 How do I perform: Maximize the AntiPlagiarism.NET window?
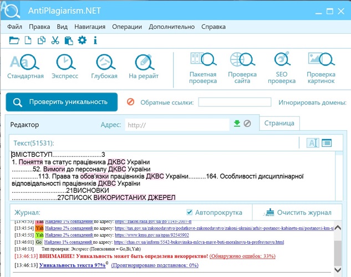(x=330, y=11)
